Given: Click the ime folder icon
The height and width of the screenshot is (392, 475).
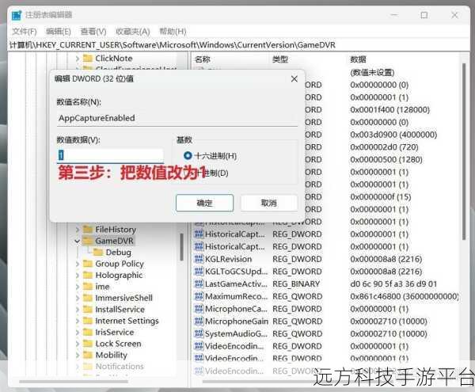Looking at the screenshot, I should 88,286.
